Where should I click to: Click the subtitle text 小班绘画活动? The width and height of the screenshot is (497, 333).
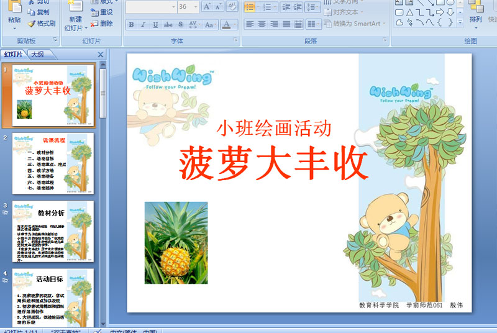pyautogui.click(x=274, y=129)
